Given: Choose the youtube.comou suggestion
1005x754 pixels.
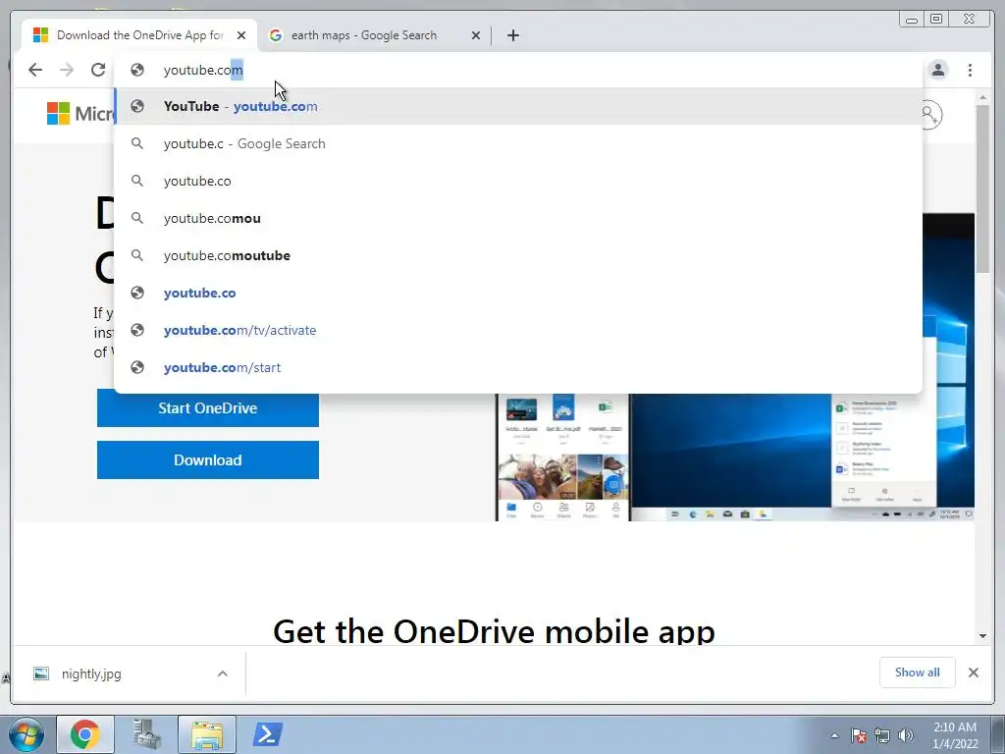Looking at the screenshot, I should tap(518, 218).
